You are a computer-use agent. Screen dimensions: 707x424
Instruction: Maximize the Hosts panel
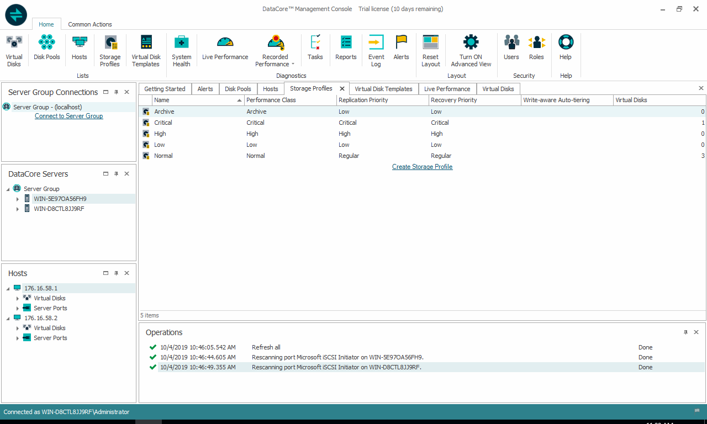[x=105, y=273]
